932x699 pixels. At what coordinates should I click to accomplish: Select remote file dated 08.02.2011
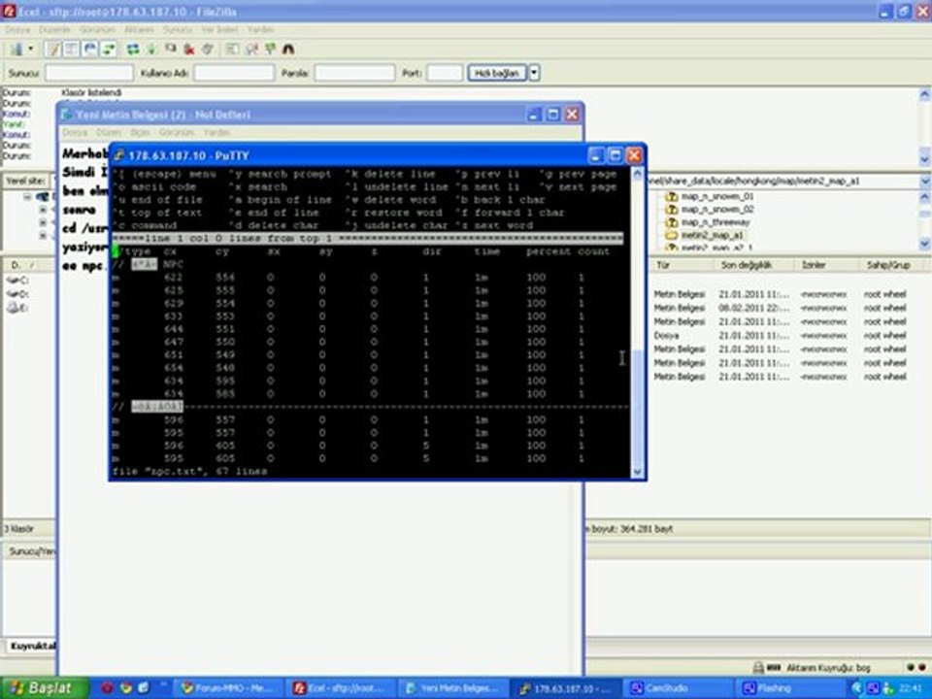(780, 308)
